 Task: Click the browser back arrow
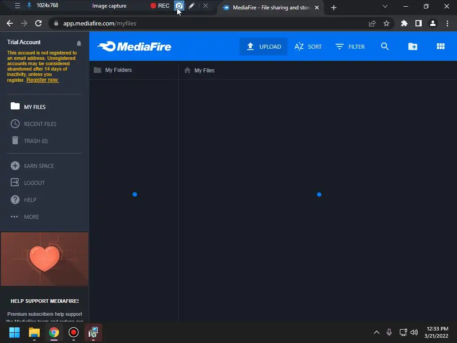[10, 23]
